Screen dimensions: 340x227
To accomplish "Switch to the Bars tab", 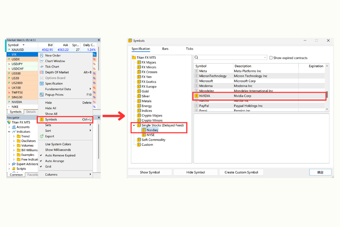I will [x=165, y=49].
